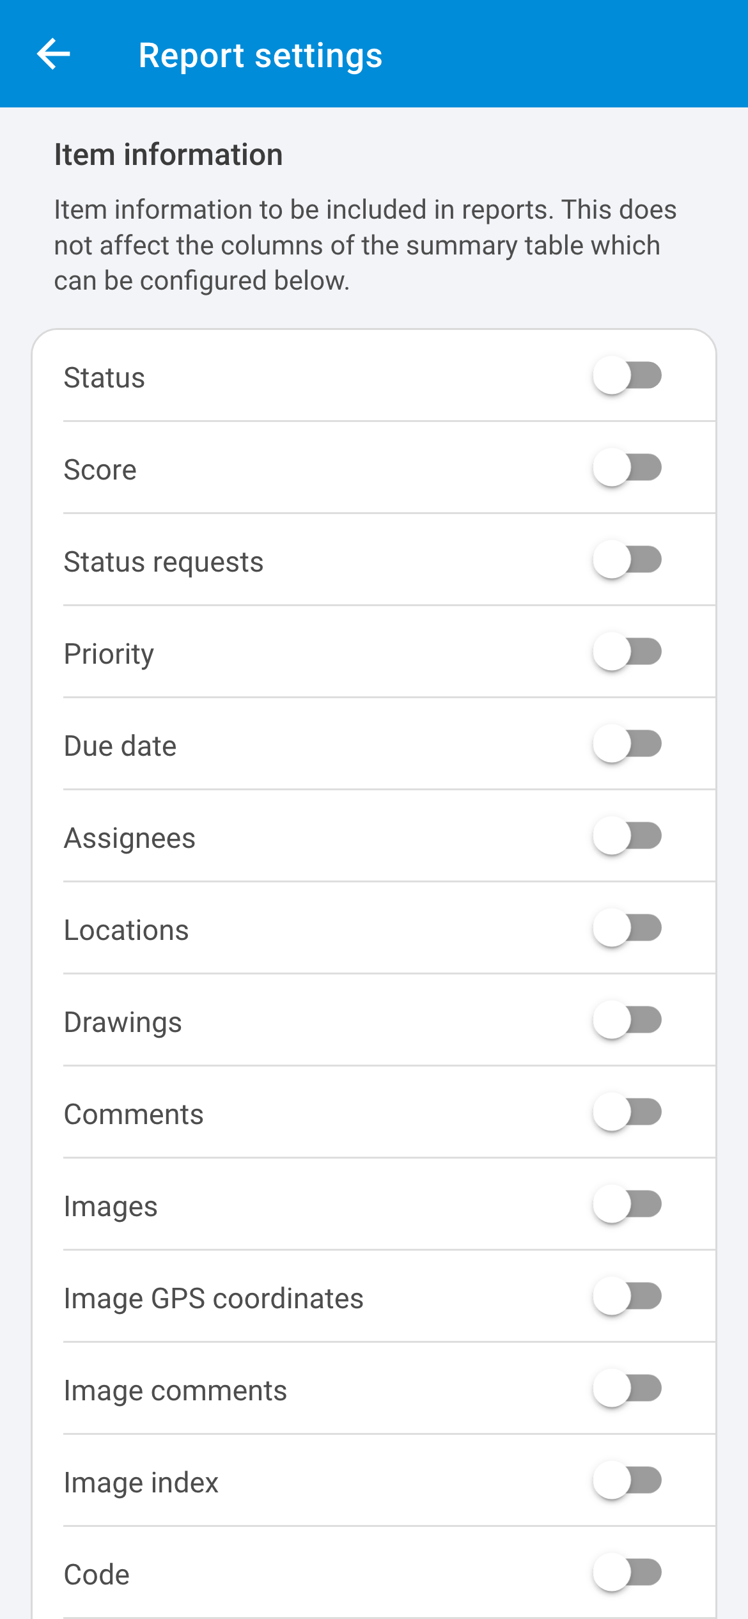Viewport: 748px width, 1619px height.
Task: Enable the Image comments toggle
Action: [x=627, y=1389]
